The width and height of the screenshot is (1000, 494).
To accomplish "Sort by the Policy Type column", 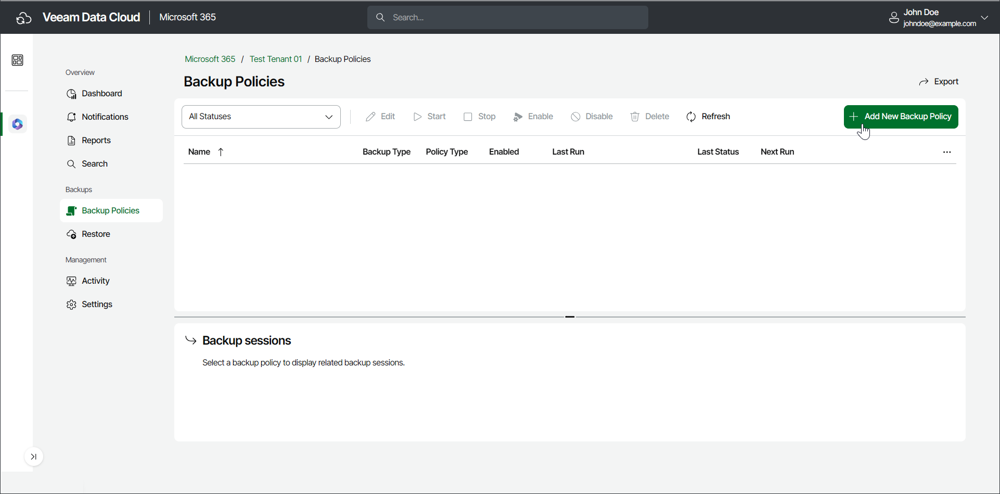I will pos(447,152).
